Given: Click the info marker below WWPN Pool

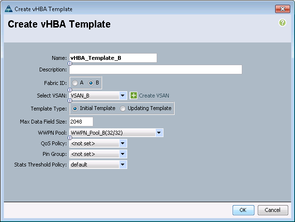Looking at the screenshot, I should coord(70,138).
